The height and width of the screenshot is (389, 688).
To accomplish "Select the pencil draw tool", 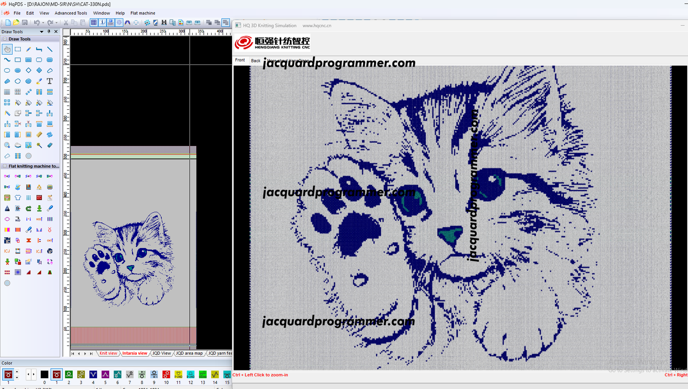I will [28, 49].
